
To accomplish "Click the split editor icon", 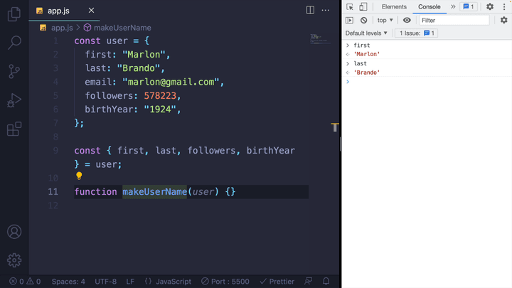I will coord(310,11).
